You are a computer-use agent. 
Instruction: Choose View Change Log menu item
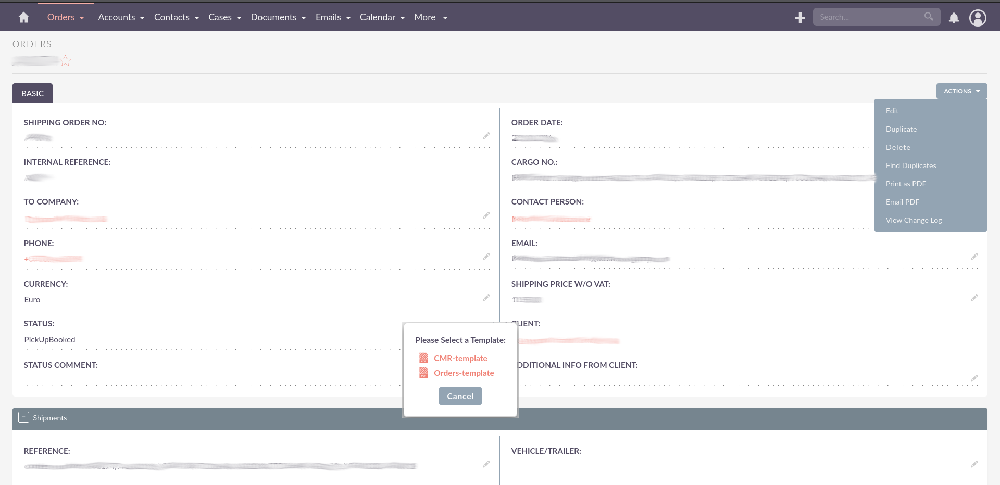pos(914,220)
